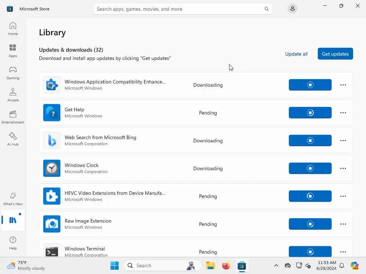
Task: Stop the Windows Clock download
Action: coord(310,168)
